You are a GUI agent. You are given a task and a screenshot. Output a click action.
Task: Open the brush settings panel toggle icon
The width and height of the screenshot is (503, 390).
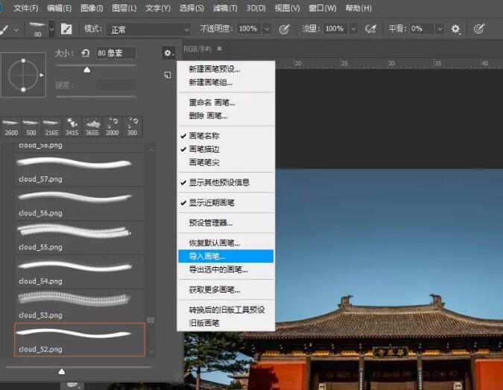coord(66,29)
